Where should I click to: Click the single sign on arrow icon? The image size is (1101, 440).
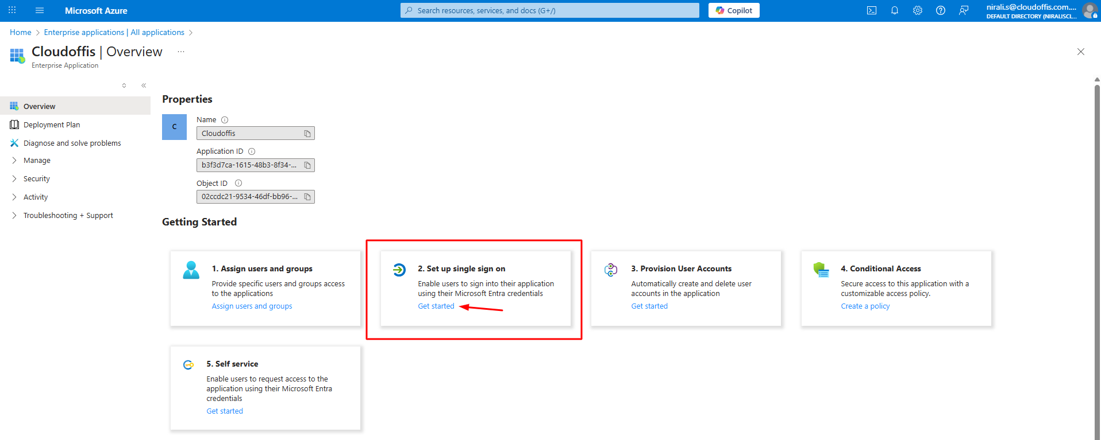(399, 269)
